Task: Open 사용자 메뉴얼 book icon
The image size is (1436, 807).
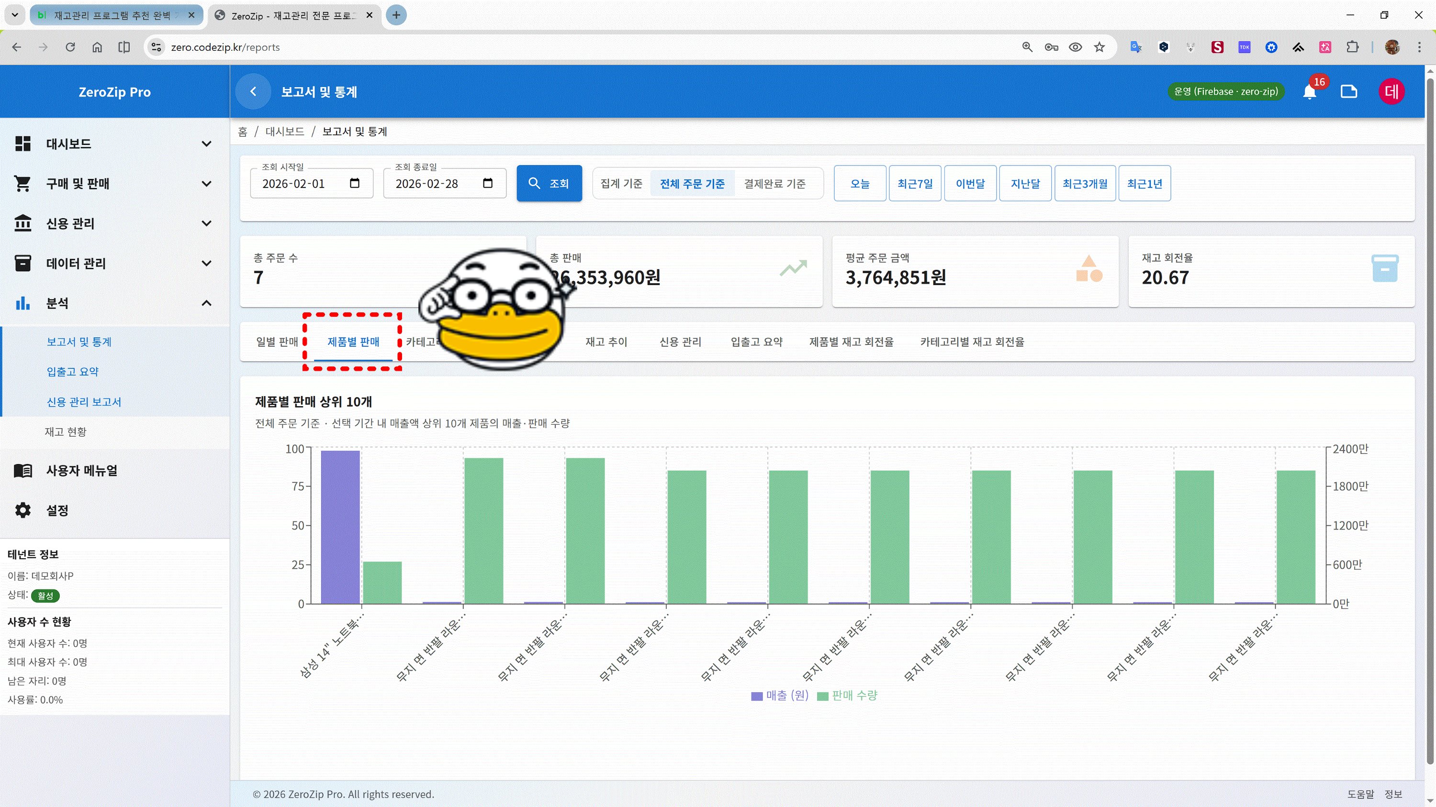Action: click(23, 471)
